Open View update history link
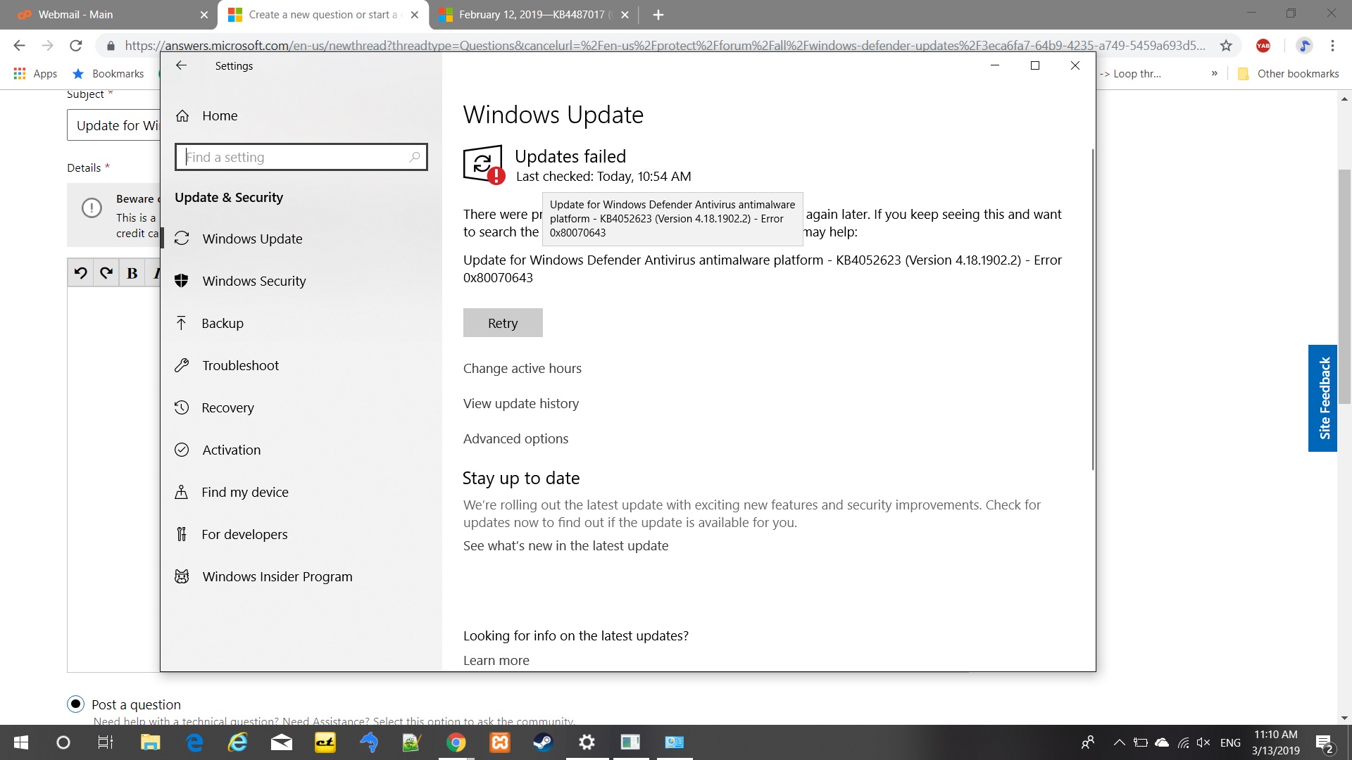1352x760 pixels. pyautogui.click(x=521, y=403)
